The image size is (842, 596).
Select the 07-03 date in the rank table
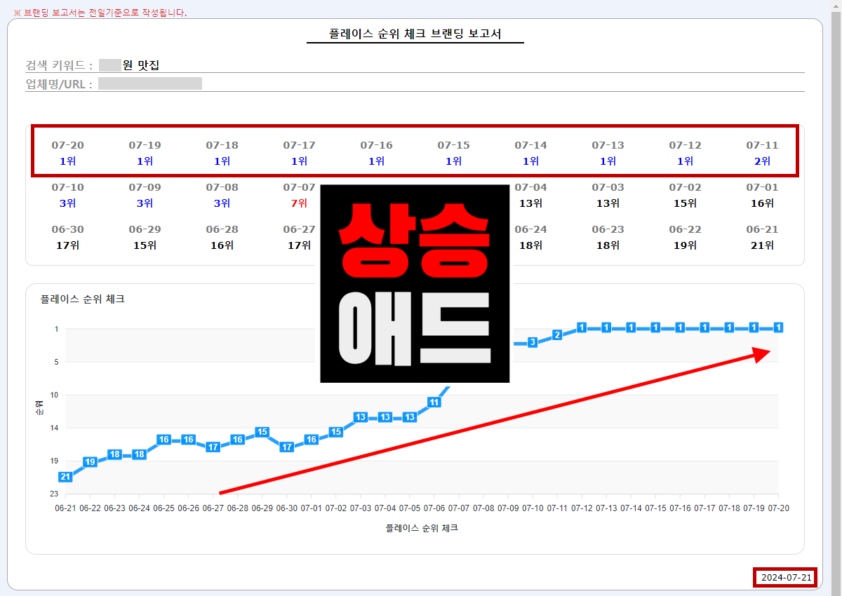[x=608, y=187]
